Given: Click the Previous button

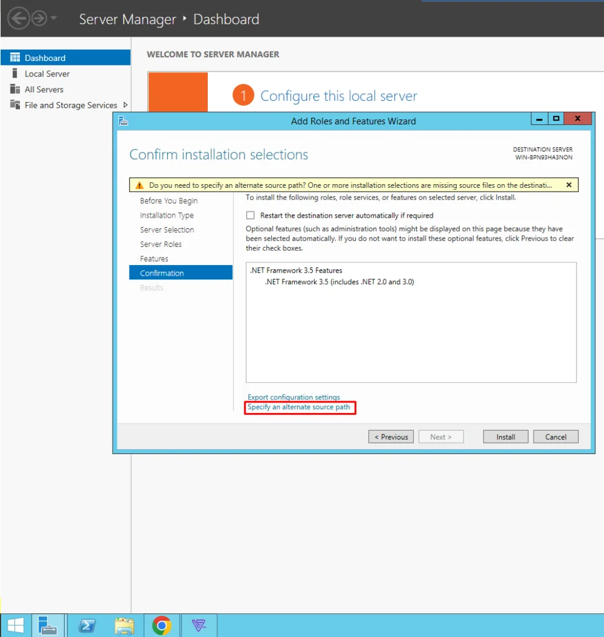Looking at the screenshot, I should 391,437.
